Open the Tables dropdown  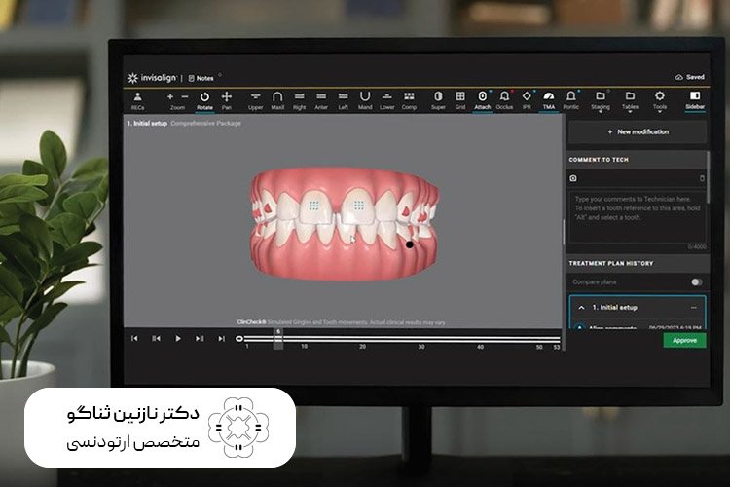click(x=630, y=101)
